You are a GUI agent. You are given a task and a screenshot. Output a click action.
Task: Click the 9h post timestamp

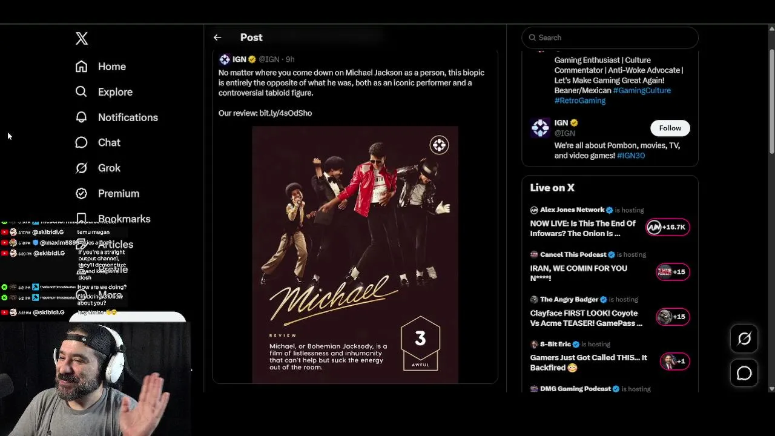click(290, 59)
